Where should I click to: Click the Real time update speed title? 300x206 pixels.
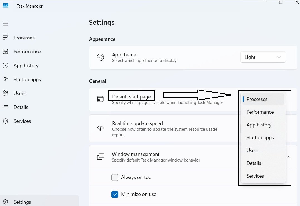coord(137,123)
